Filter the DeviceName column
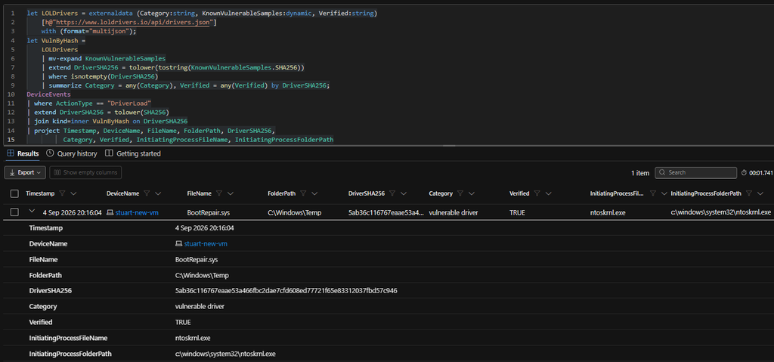The image size is (774, 362). 147,193
